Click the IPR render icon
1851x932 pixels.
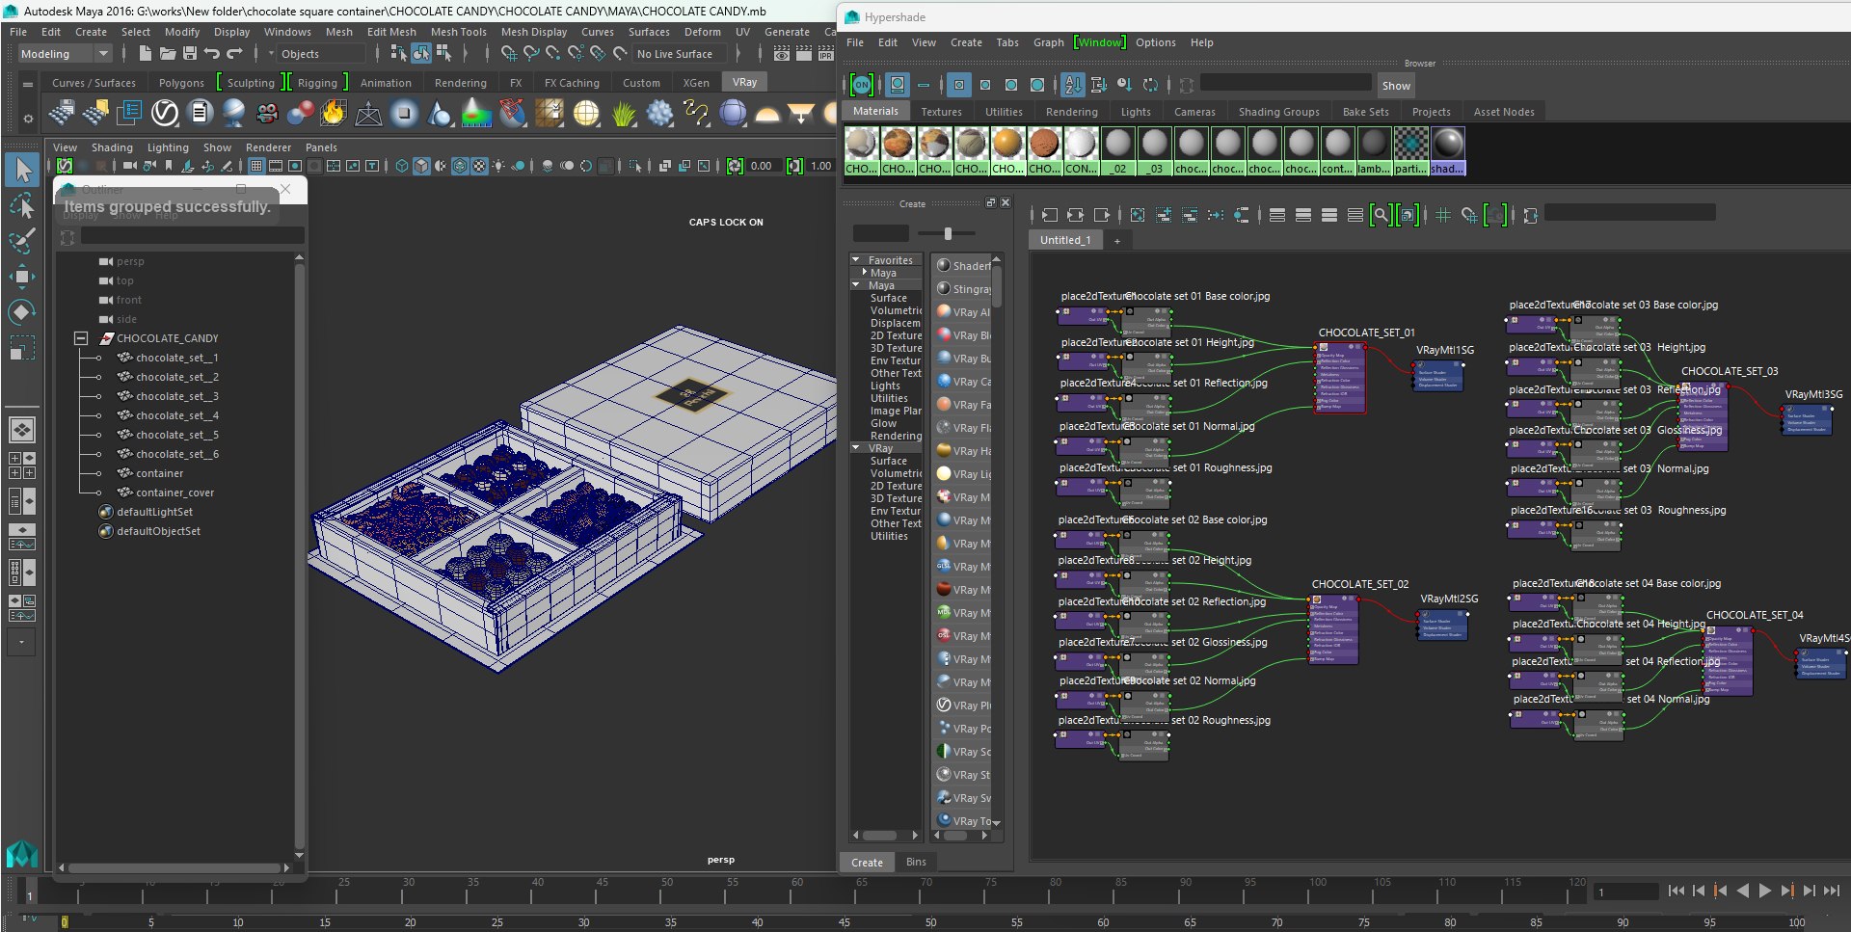pos(826,54)
